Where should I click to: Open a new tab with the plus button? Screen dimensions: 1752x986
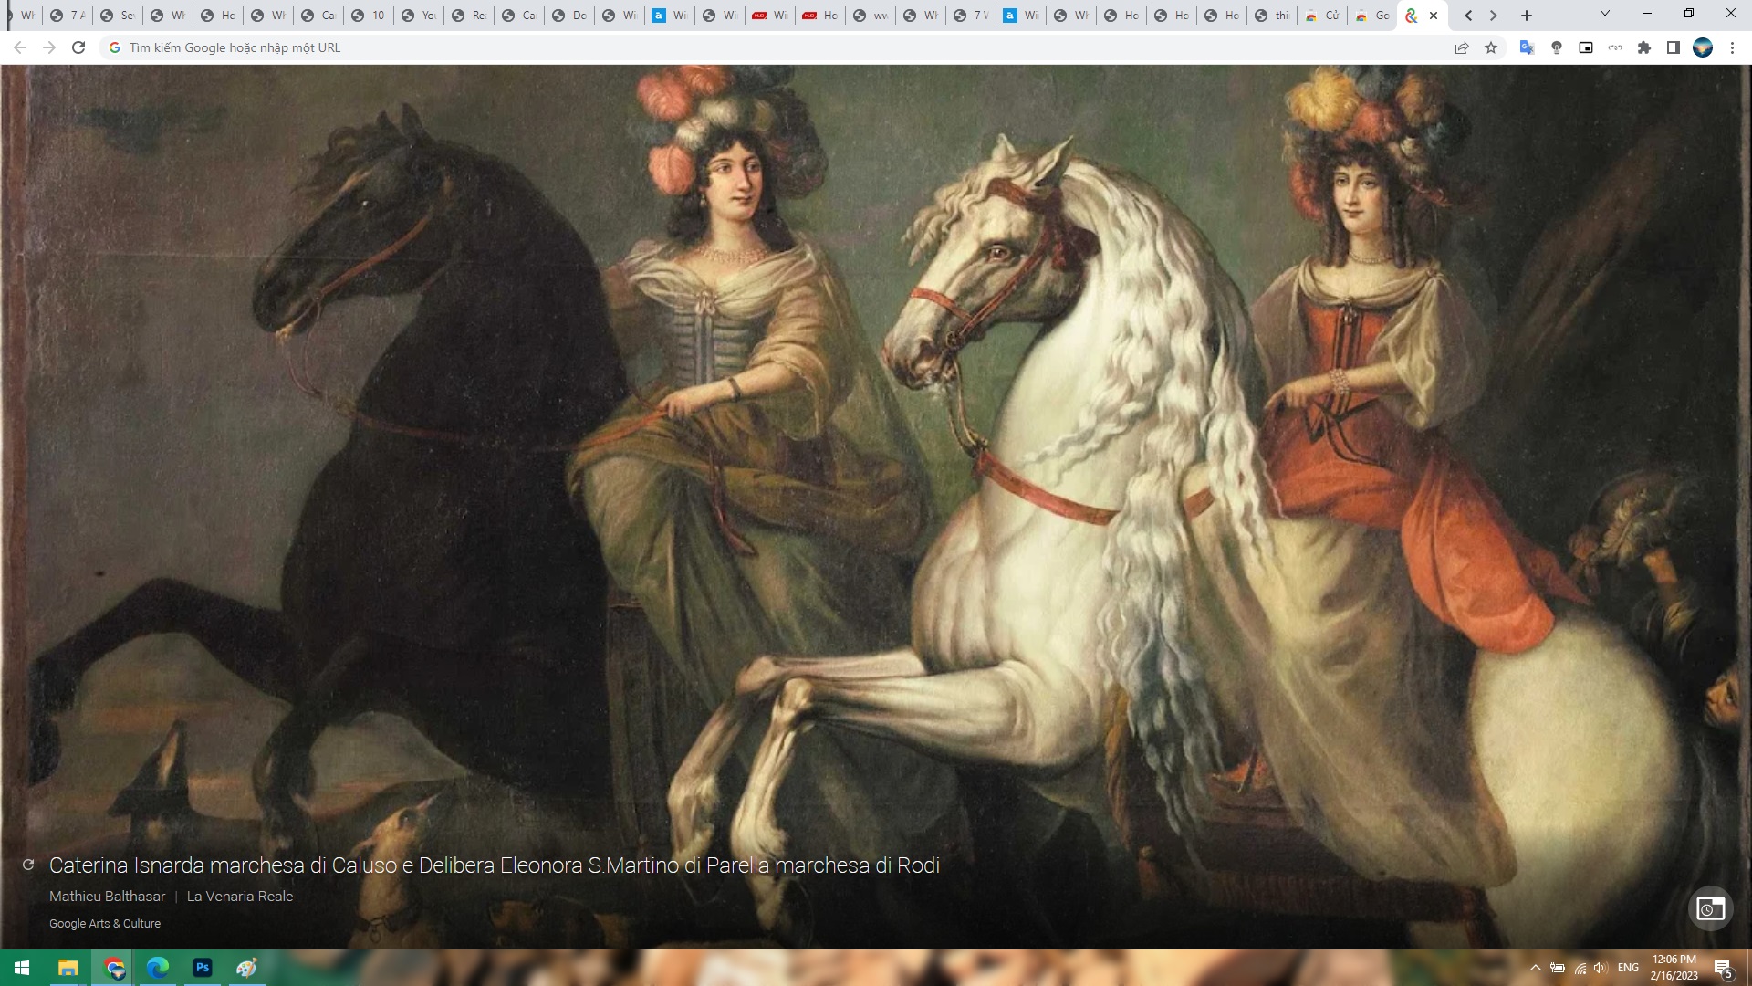coord(1527,16)
